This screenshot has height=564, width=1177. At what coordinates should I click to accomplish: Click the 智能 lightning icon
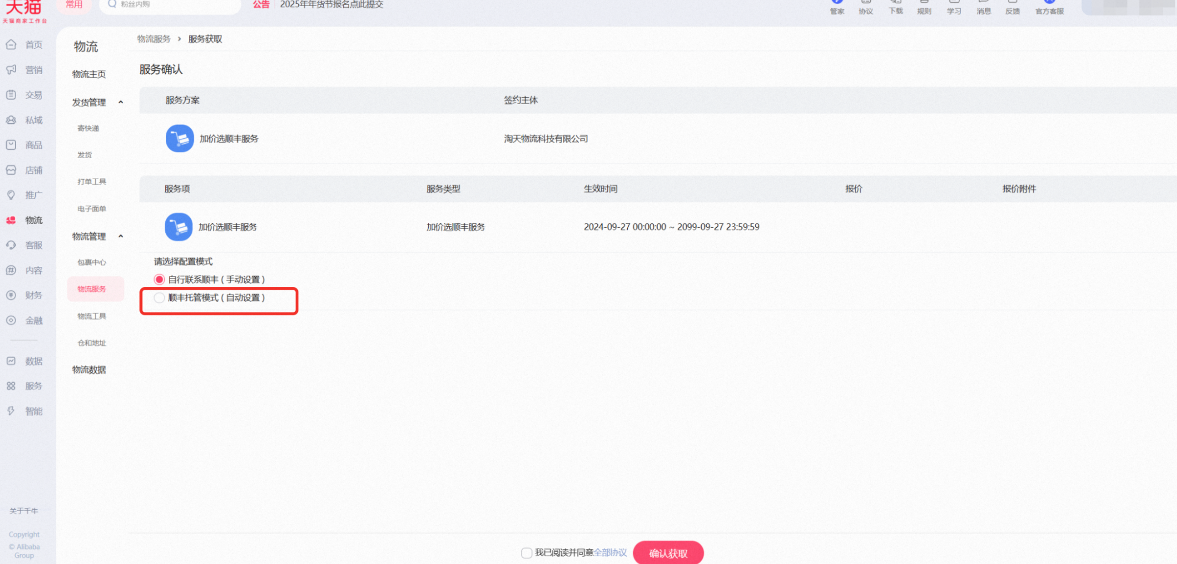[11, 411]
